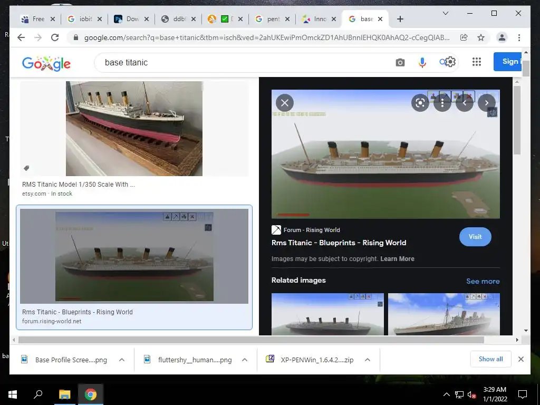Image resolution: width=540 pixels, height=405 pixels.
Task: Close the Inno tab
Action: [333, 20]
